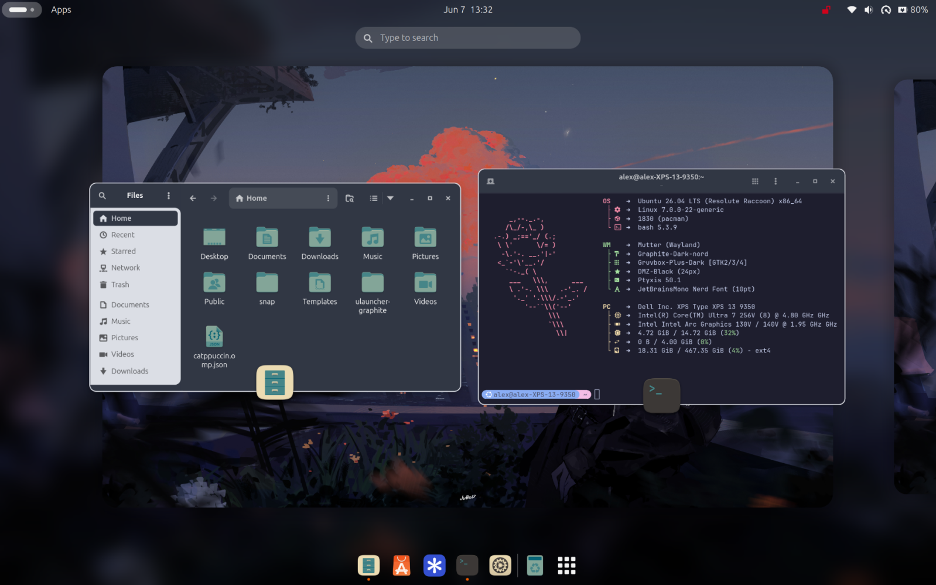Open the Home path bar options menu
The image size is (936, 585).
coord(328,199)
